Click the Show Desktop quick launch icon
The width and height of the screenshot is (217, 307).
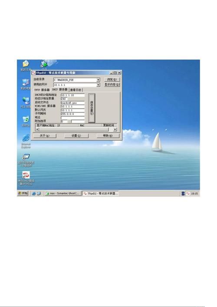[39, 193]
